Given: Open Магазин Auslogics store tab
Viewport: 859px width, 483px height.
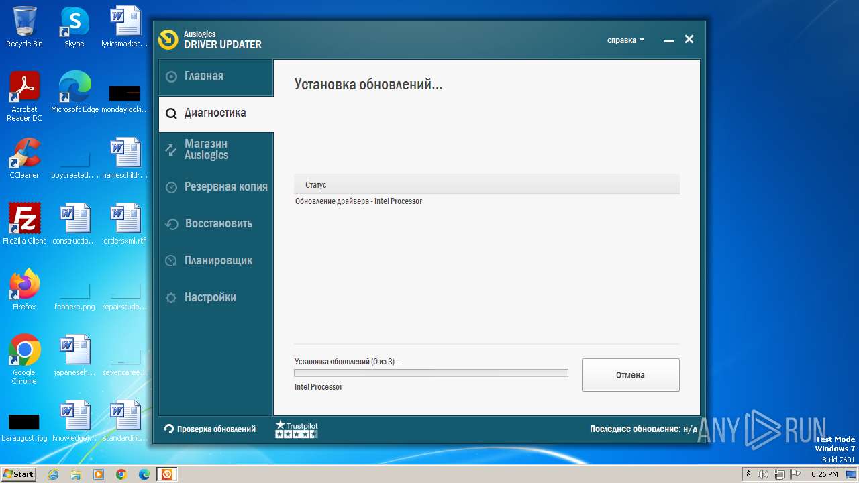Looking at the screenshot, I should tap(215, 150).
